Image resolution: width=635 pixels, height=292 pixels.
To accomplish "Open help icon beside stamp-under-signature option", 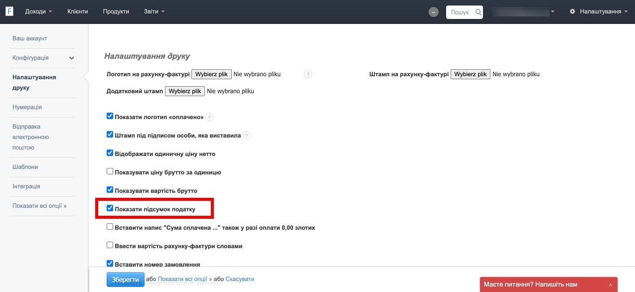I will [247, 136].
